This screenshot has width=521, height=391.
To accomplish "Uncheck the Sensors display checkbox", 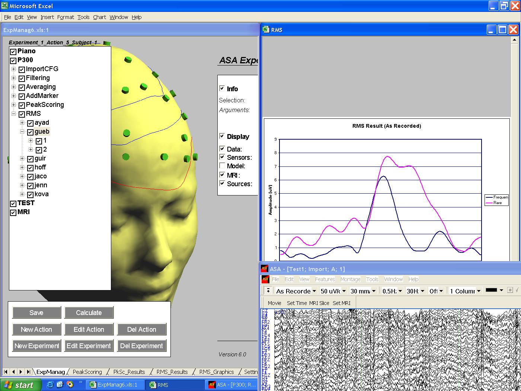I will click(222, 157).
